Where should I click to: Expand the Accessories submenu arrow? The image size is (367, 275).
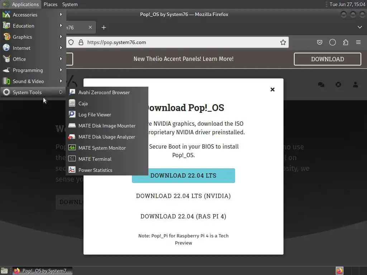point(61,14)
